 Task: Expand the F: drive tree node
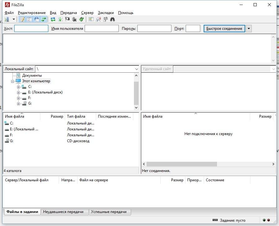(18, 98)
